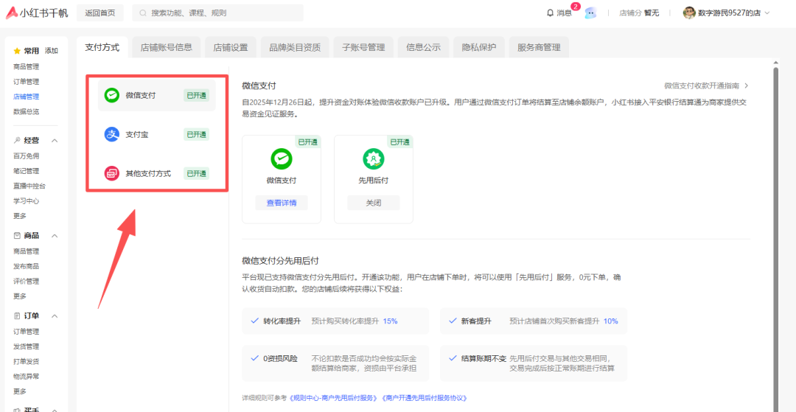Click the checkmark beside 转化率提升
This screenshot has height=412, width=796.
[255, 321]
